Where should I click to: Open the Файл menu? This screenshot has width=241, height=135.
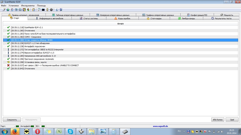coord(4,5)
